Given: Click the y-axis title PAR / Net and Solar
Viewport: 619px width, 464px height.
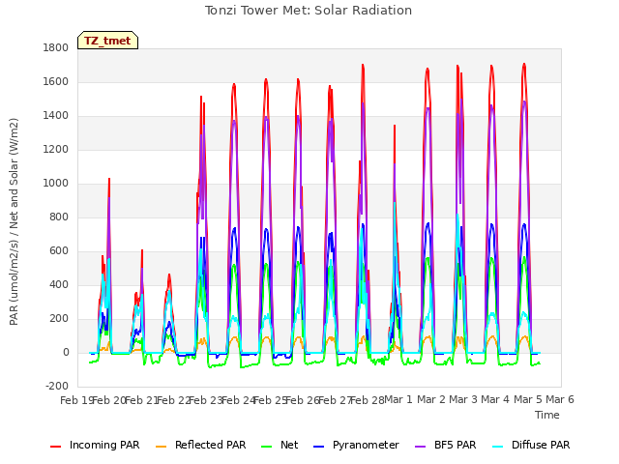Looking at the screenshot, I should [14, 221].
